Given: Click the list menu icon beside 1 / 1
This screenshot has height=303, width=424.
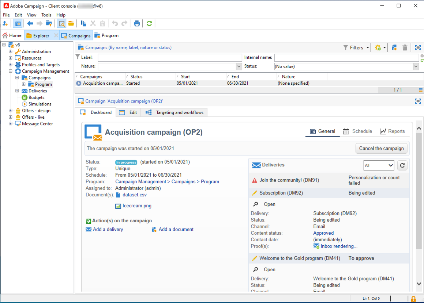Looking at the screenshot, I should [x=421, y=90].
